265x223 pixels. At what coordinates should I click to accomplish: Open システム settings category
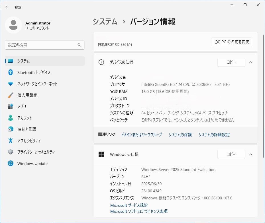pyautogui.click(x=45, y=61)
